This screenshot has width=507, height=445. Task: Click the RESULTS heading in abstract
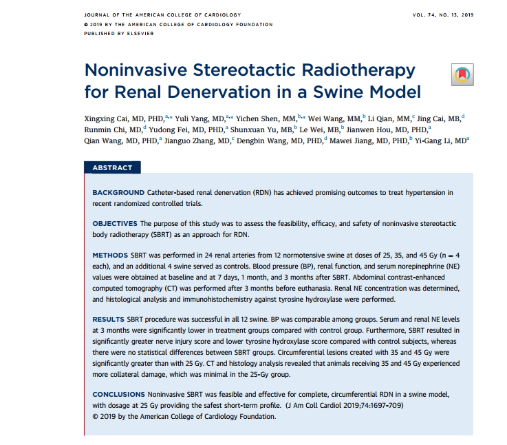(x=109, y=320)
